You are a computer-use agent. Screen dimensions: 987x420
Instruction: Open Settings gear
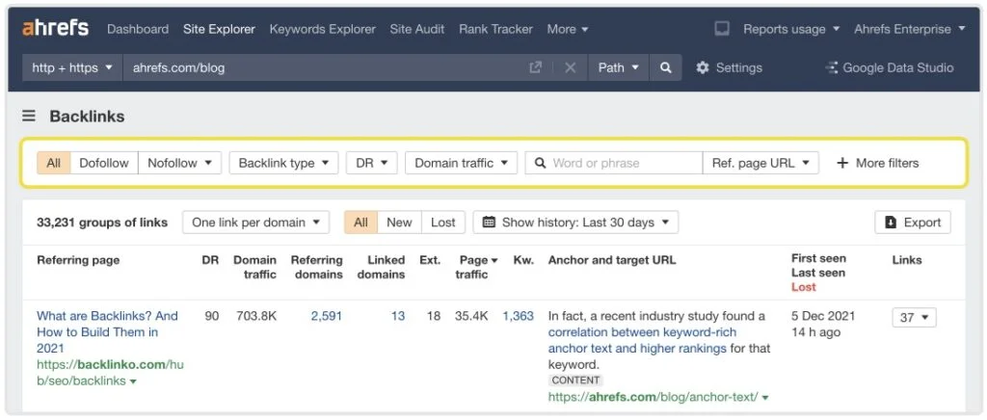point(729,67)
